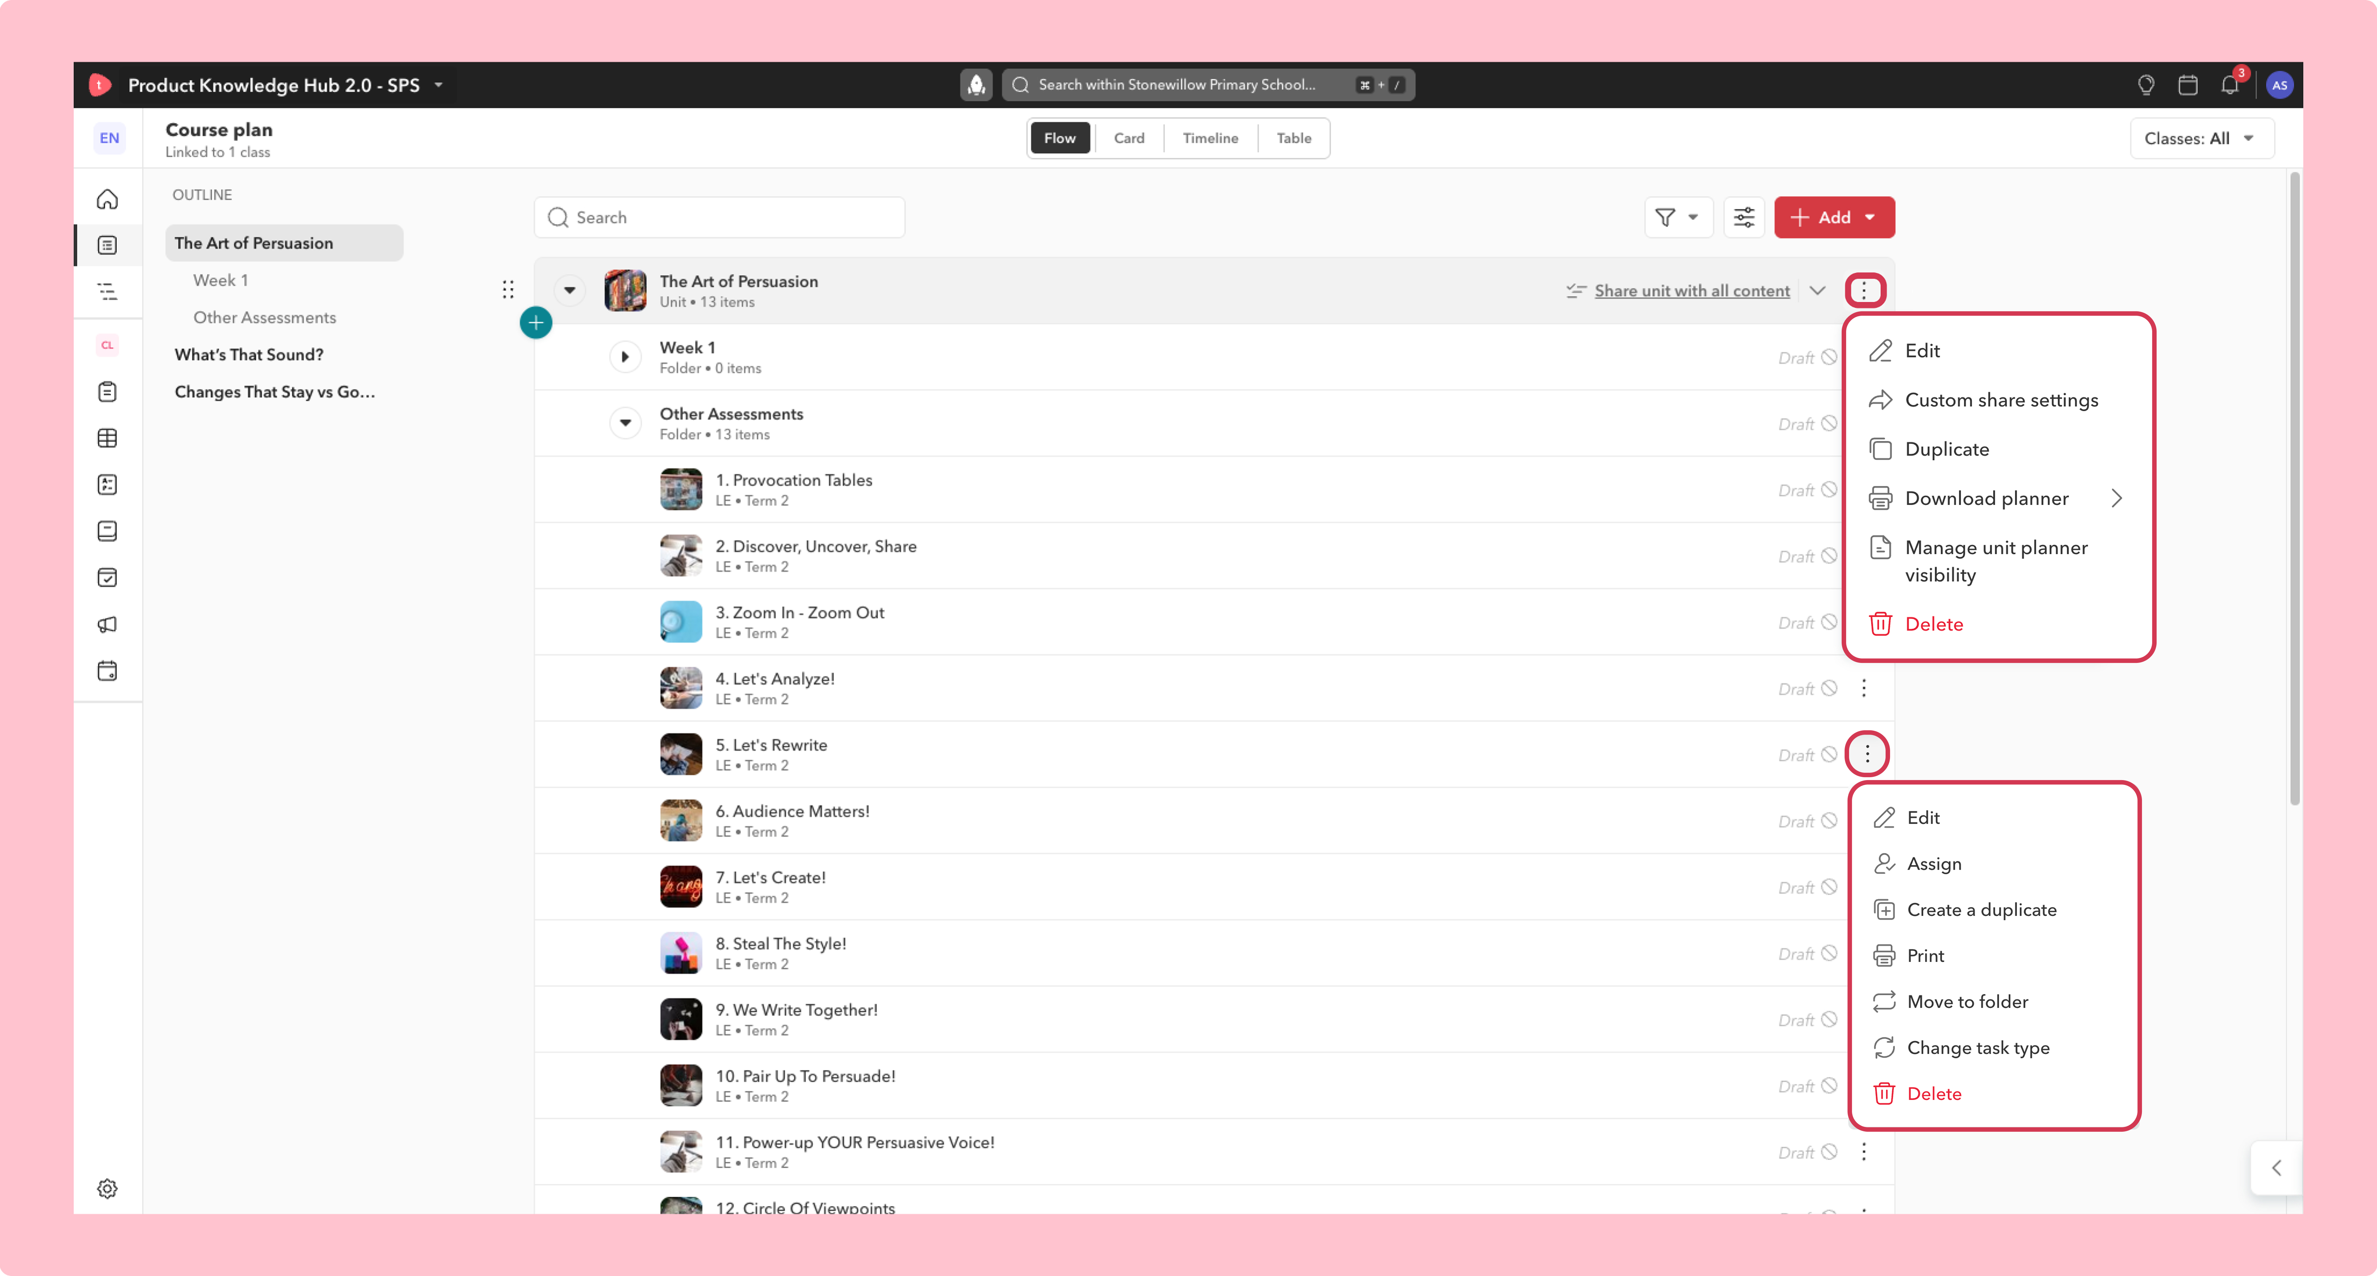Toggle Draft status for 2. Discover, Uncover, Share
2377x1276 pixels.
click(1808, 557)
